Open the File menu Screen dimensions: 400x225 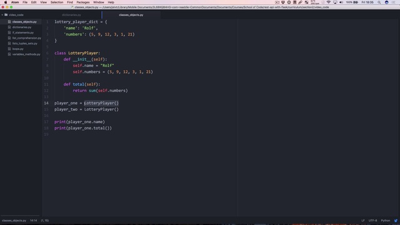[25, 2]
